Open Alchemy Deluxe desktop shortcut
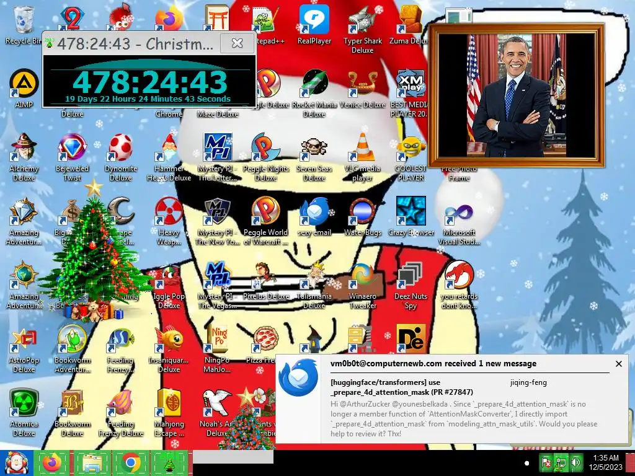The width and height of the screenshot is (635, 476). coord(24,157)
